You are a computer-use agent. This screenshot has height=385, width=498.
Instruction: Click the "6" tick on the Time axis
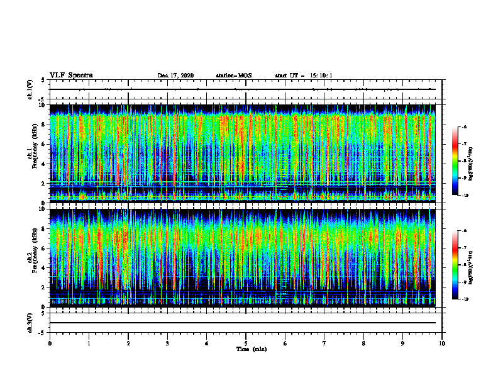point(285,343)
